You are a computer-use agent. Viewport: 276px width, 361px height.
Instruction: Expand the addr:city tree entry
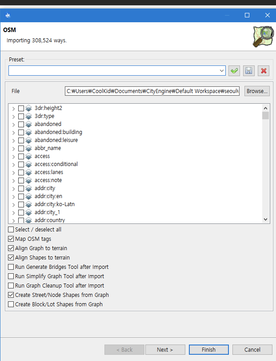click(13, 188)
